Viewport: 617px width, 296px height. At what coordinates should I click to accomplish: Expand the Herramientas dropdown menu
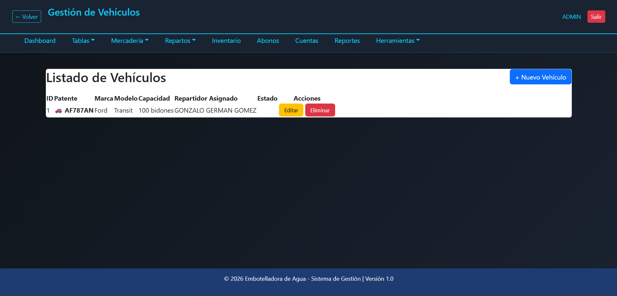[398, 41]
